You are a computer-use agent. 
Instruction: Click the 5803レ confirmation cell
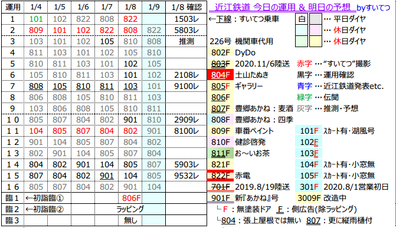click(186, 30)
